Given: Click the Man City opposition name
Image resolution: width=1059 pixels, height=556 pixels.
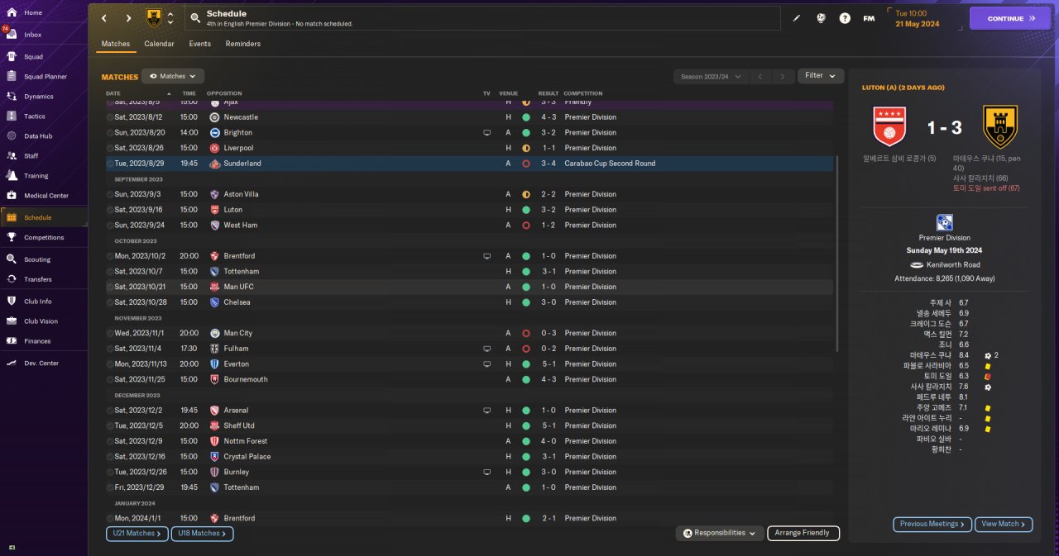Looking at the screenshot, I should tap(238, 334).
